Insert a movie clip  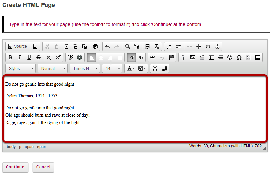coord(202,57)
